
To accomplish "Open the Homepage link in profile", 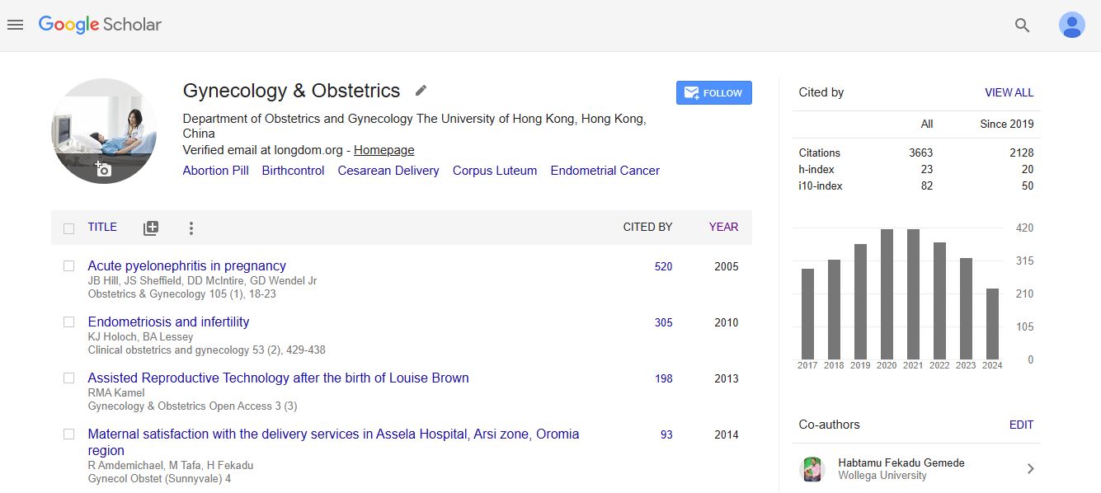I will coord(383,150).
